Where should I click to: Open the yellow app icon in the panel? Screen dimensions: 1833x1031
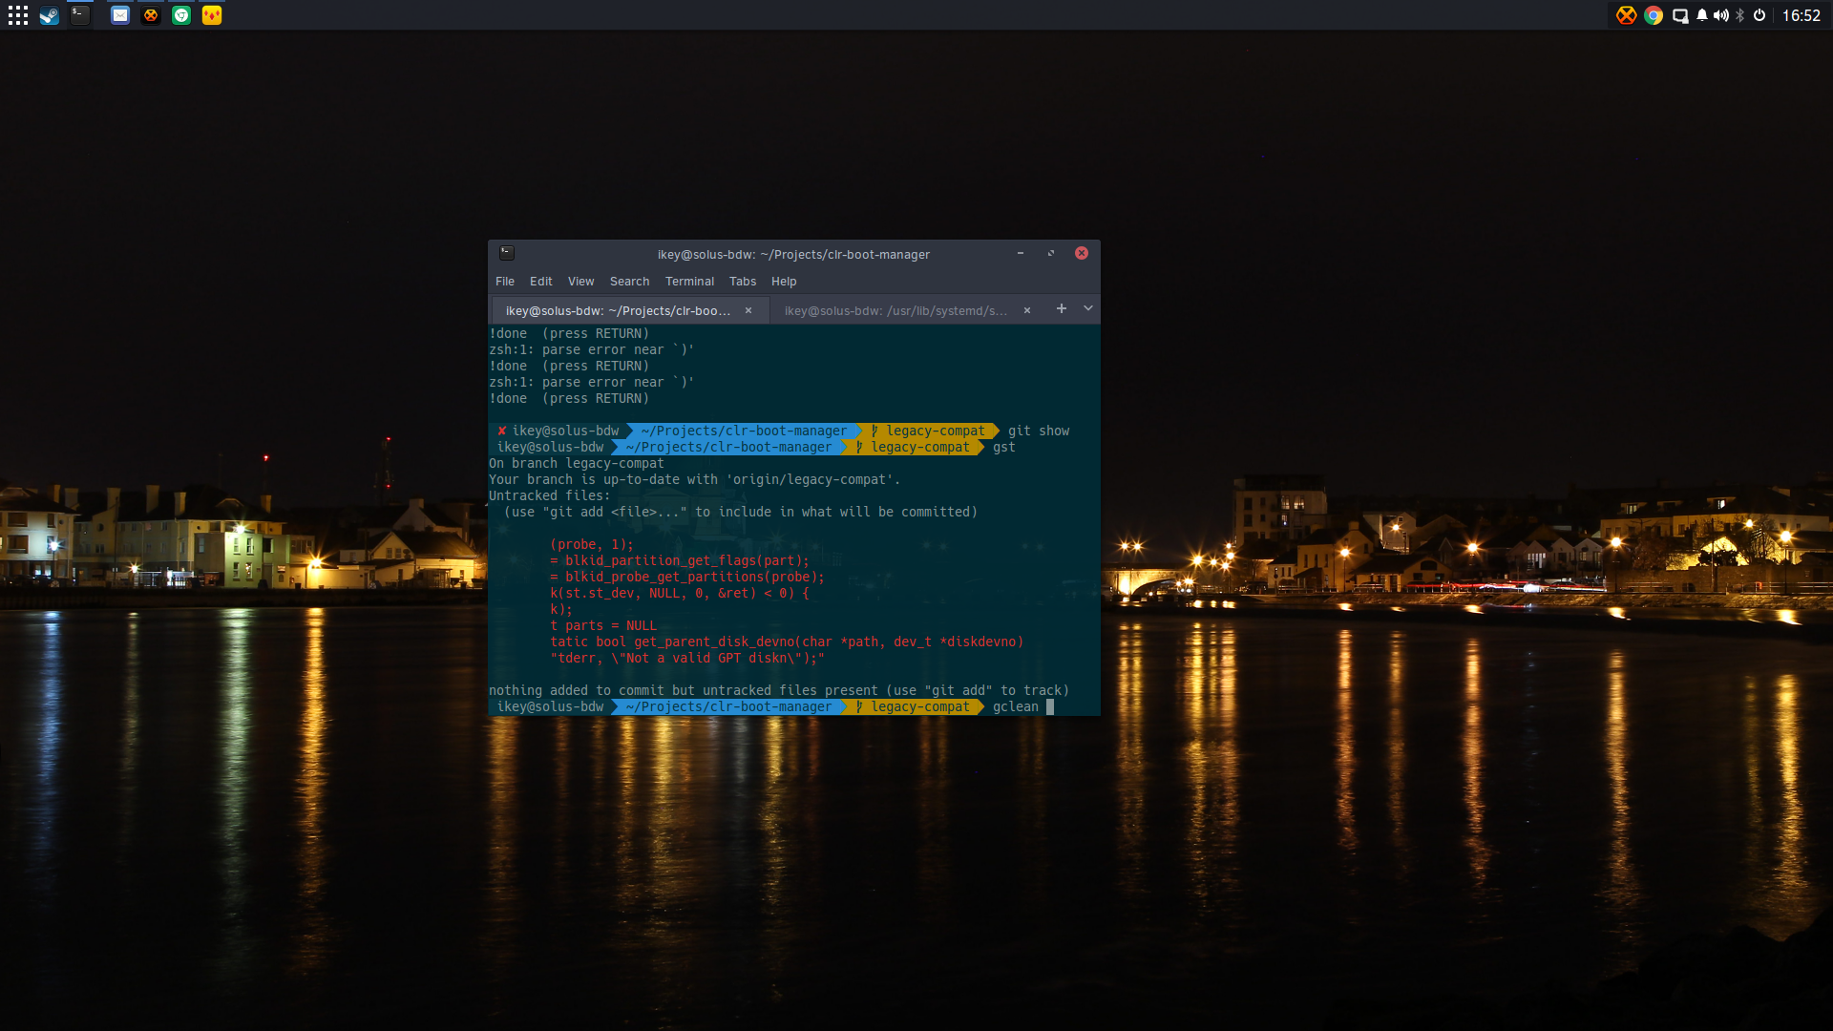[212, 15]
